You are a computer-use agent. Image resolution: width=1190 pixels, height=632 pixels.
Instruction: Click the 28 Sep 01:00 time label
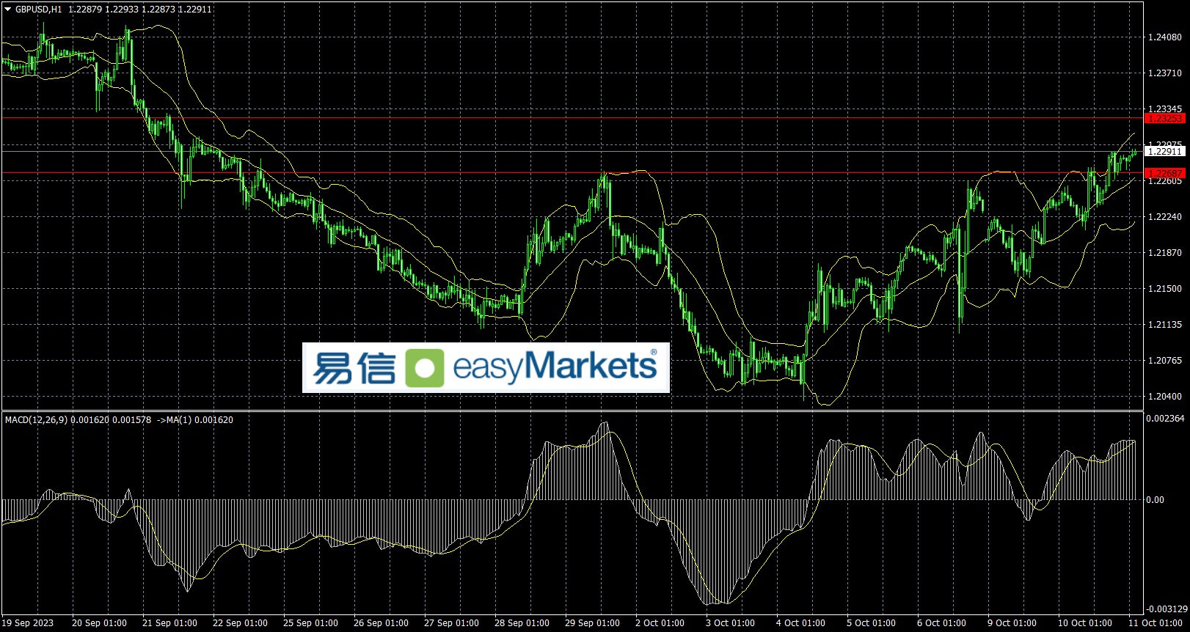(x=522, y=623)
